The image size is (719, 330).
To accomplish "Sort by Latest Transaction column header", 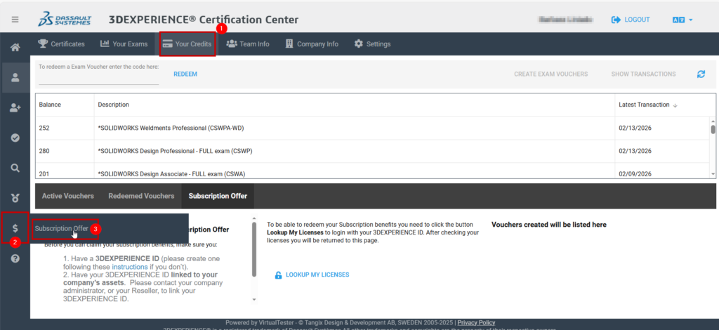I will coord(647,105).
